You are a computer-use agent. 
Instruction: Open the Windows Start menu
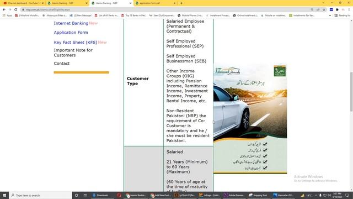[4, 195]
